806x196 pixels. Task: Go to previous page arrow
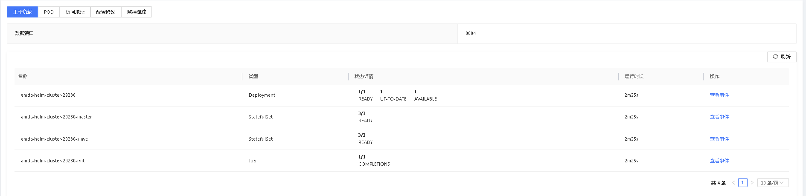point(733,183)
